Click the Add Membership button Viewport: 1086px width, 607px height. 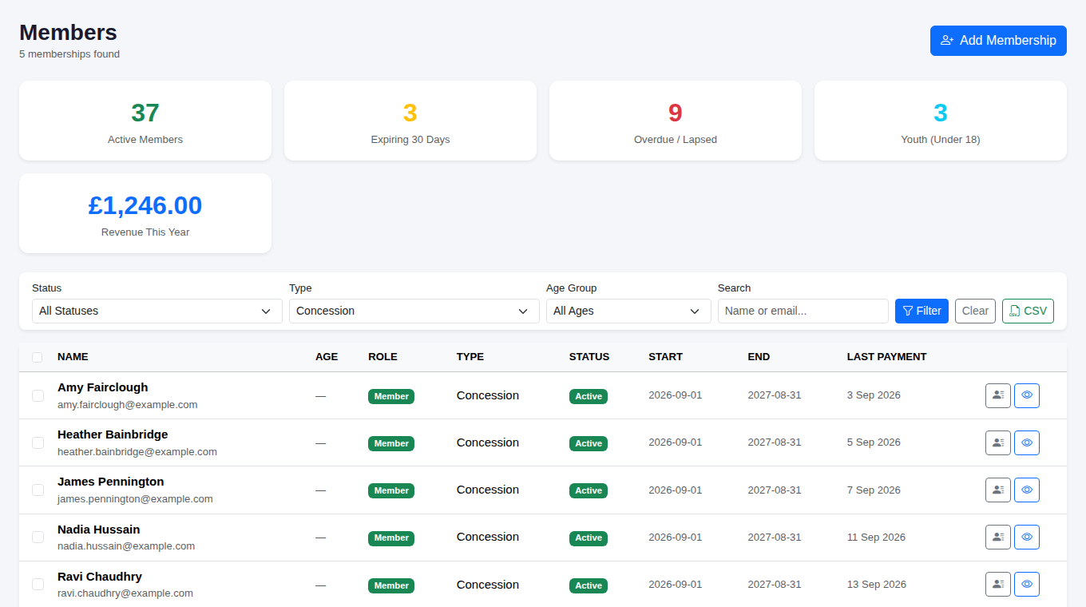pyautogui.click(x=998, y=41)
